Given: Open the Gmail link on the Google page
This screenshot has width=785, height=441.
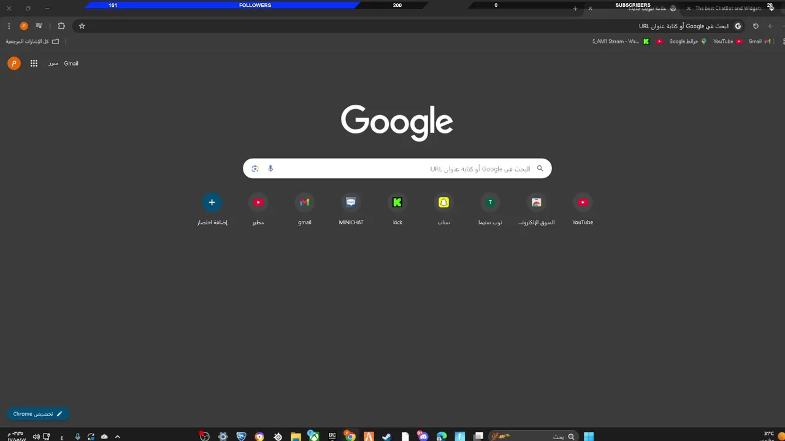Looking at the screenshot, I should 71,64.
